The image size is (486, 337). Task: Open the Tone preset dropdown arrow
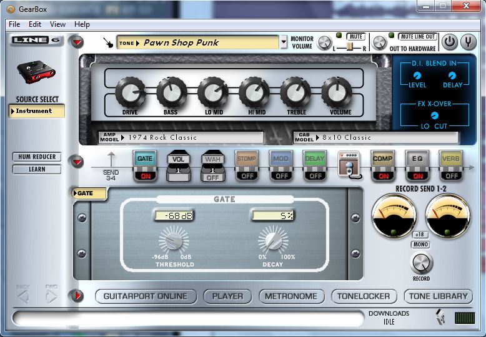click(x=284, y=42)
